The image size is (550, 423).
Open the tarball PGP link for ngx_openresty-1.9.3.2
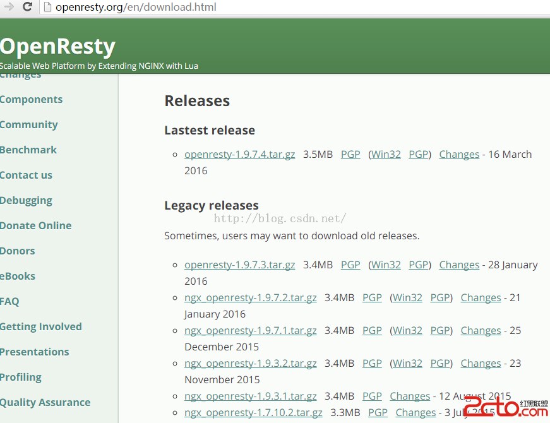[x=372, y=364]
